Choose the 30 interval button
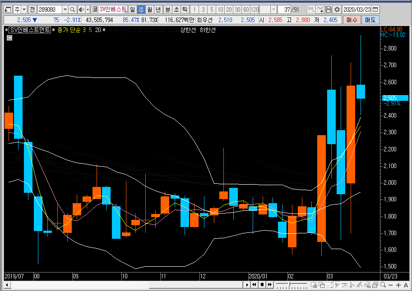Image resolution: width=412 pixels, height=291 pixels. (237, 10)
